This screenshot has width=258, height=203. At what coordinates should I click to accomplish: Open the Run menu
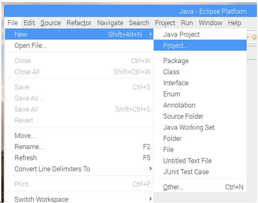[187, 23]
